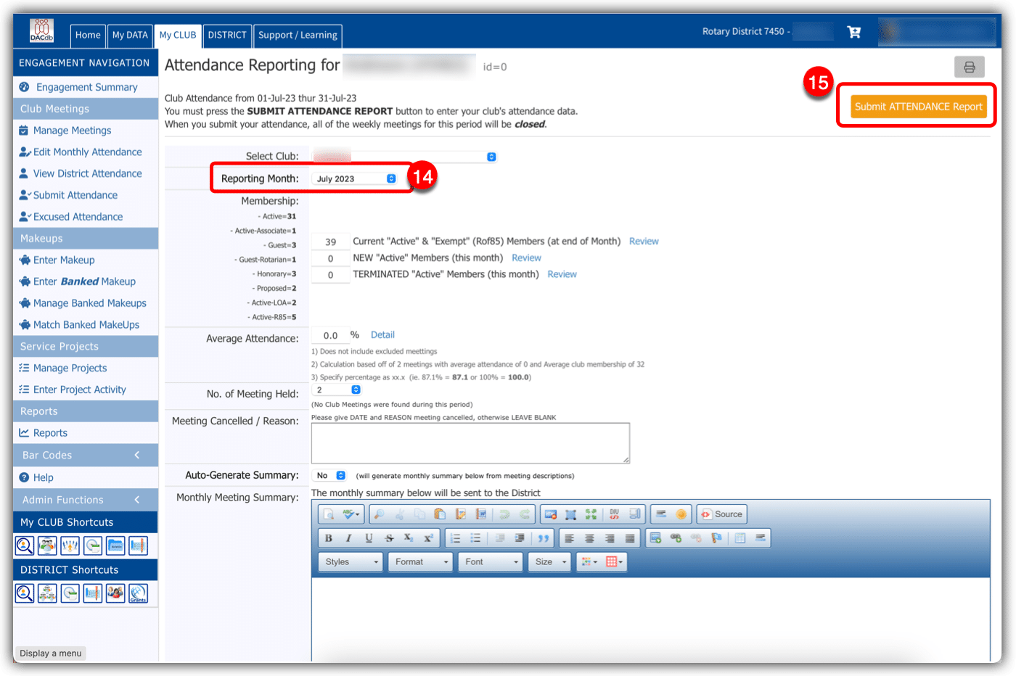Image resolution: width=1016 pixels, height=676 pixels.
Task: Open Member search in My CLUB Shortcuts
Action: (x=25, y=545)
